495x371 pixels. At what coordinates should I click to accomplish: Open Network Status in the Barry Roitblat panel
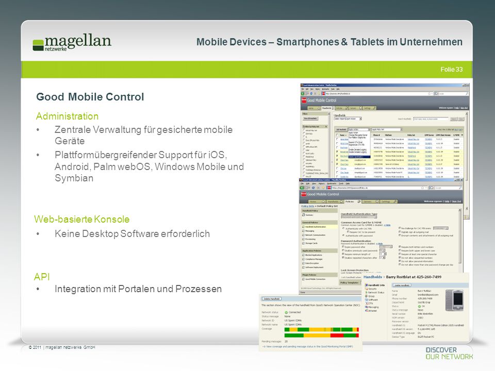(x=375, y=293)
